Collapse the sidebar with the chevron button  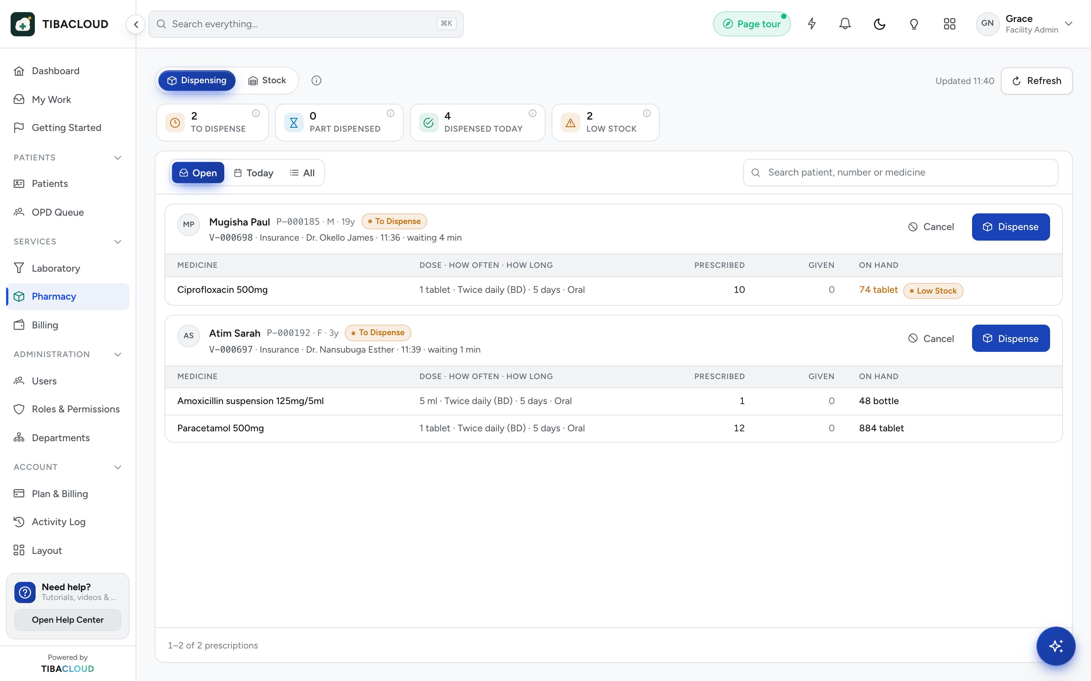pos(136,24)
